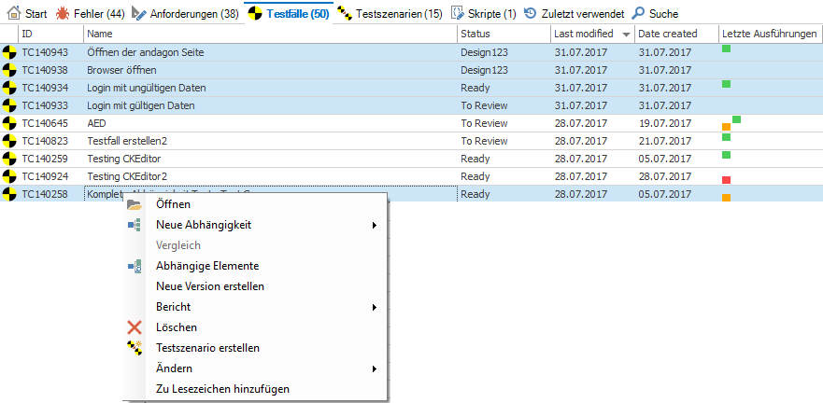Click the Zuletzt verwendet history icon
Screen dimensions: 823x403
pyautogui.click(x=530, y=14)
